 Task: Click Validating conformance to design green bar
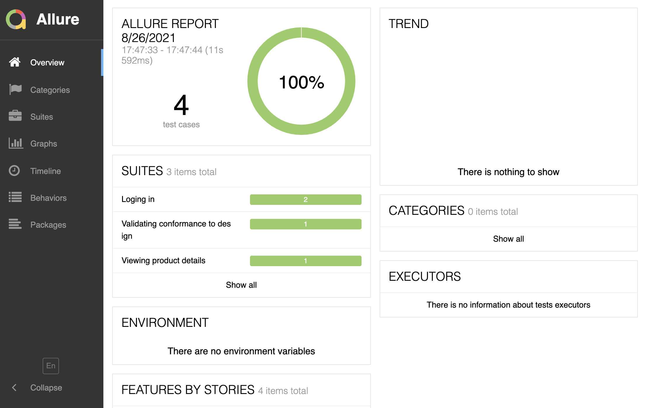tap(305, 224)
